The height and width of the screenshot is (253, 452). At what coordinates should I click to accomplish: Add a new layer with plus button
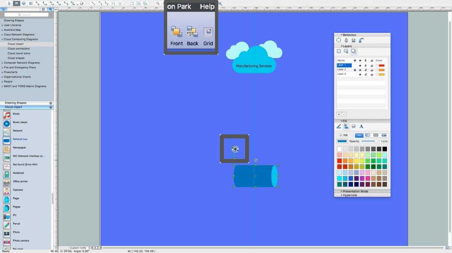tap(339, 114)
